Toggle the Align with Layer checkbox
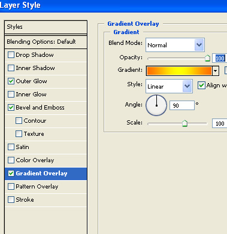This screenshot has width=227, height=234. [201, 86]
